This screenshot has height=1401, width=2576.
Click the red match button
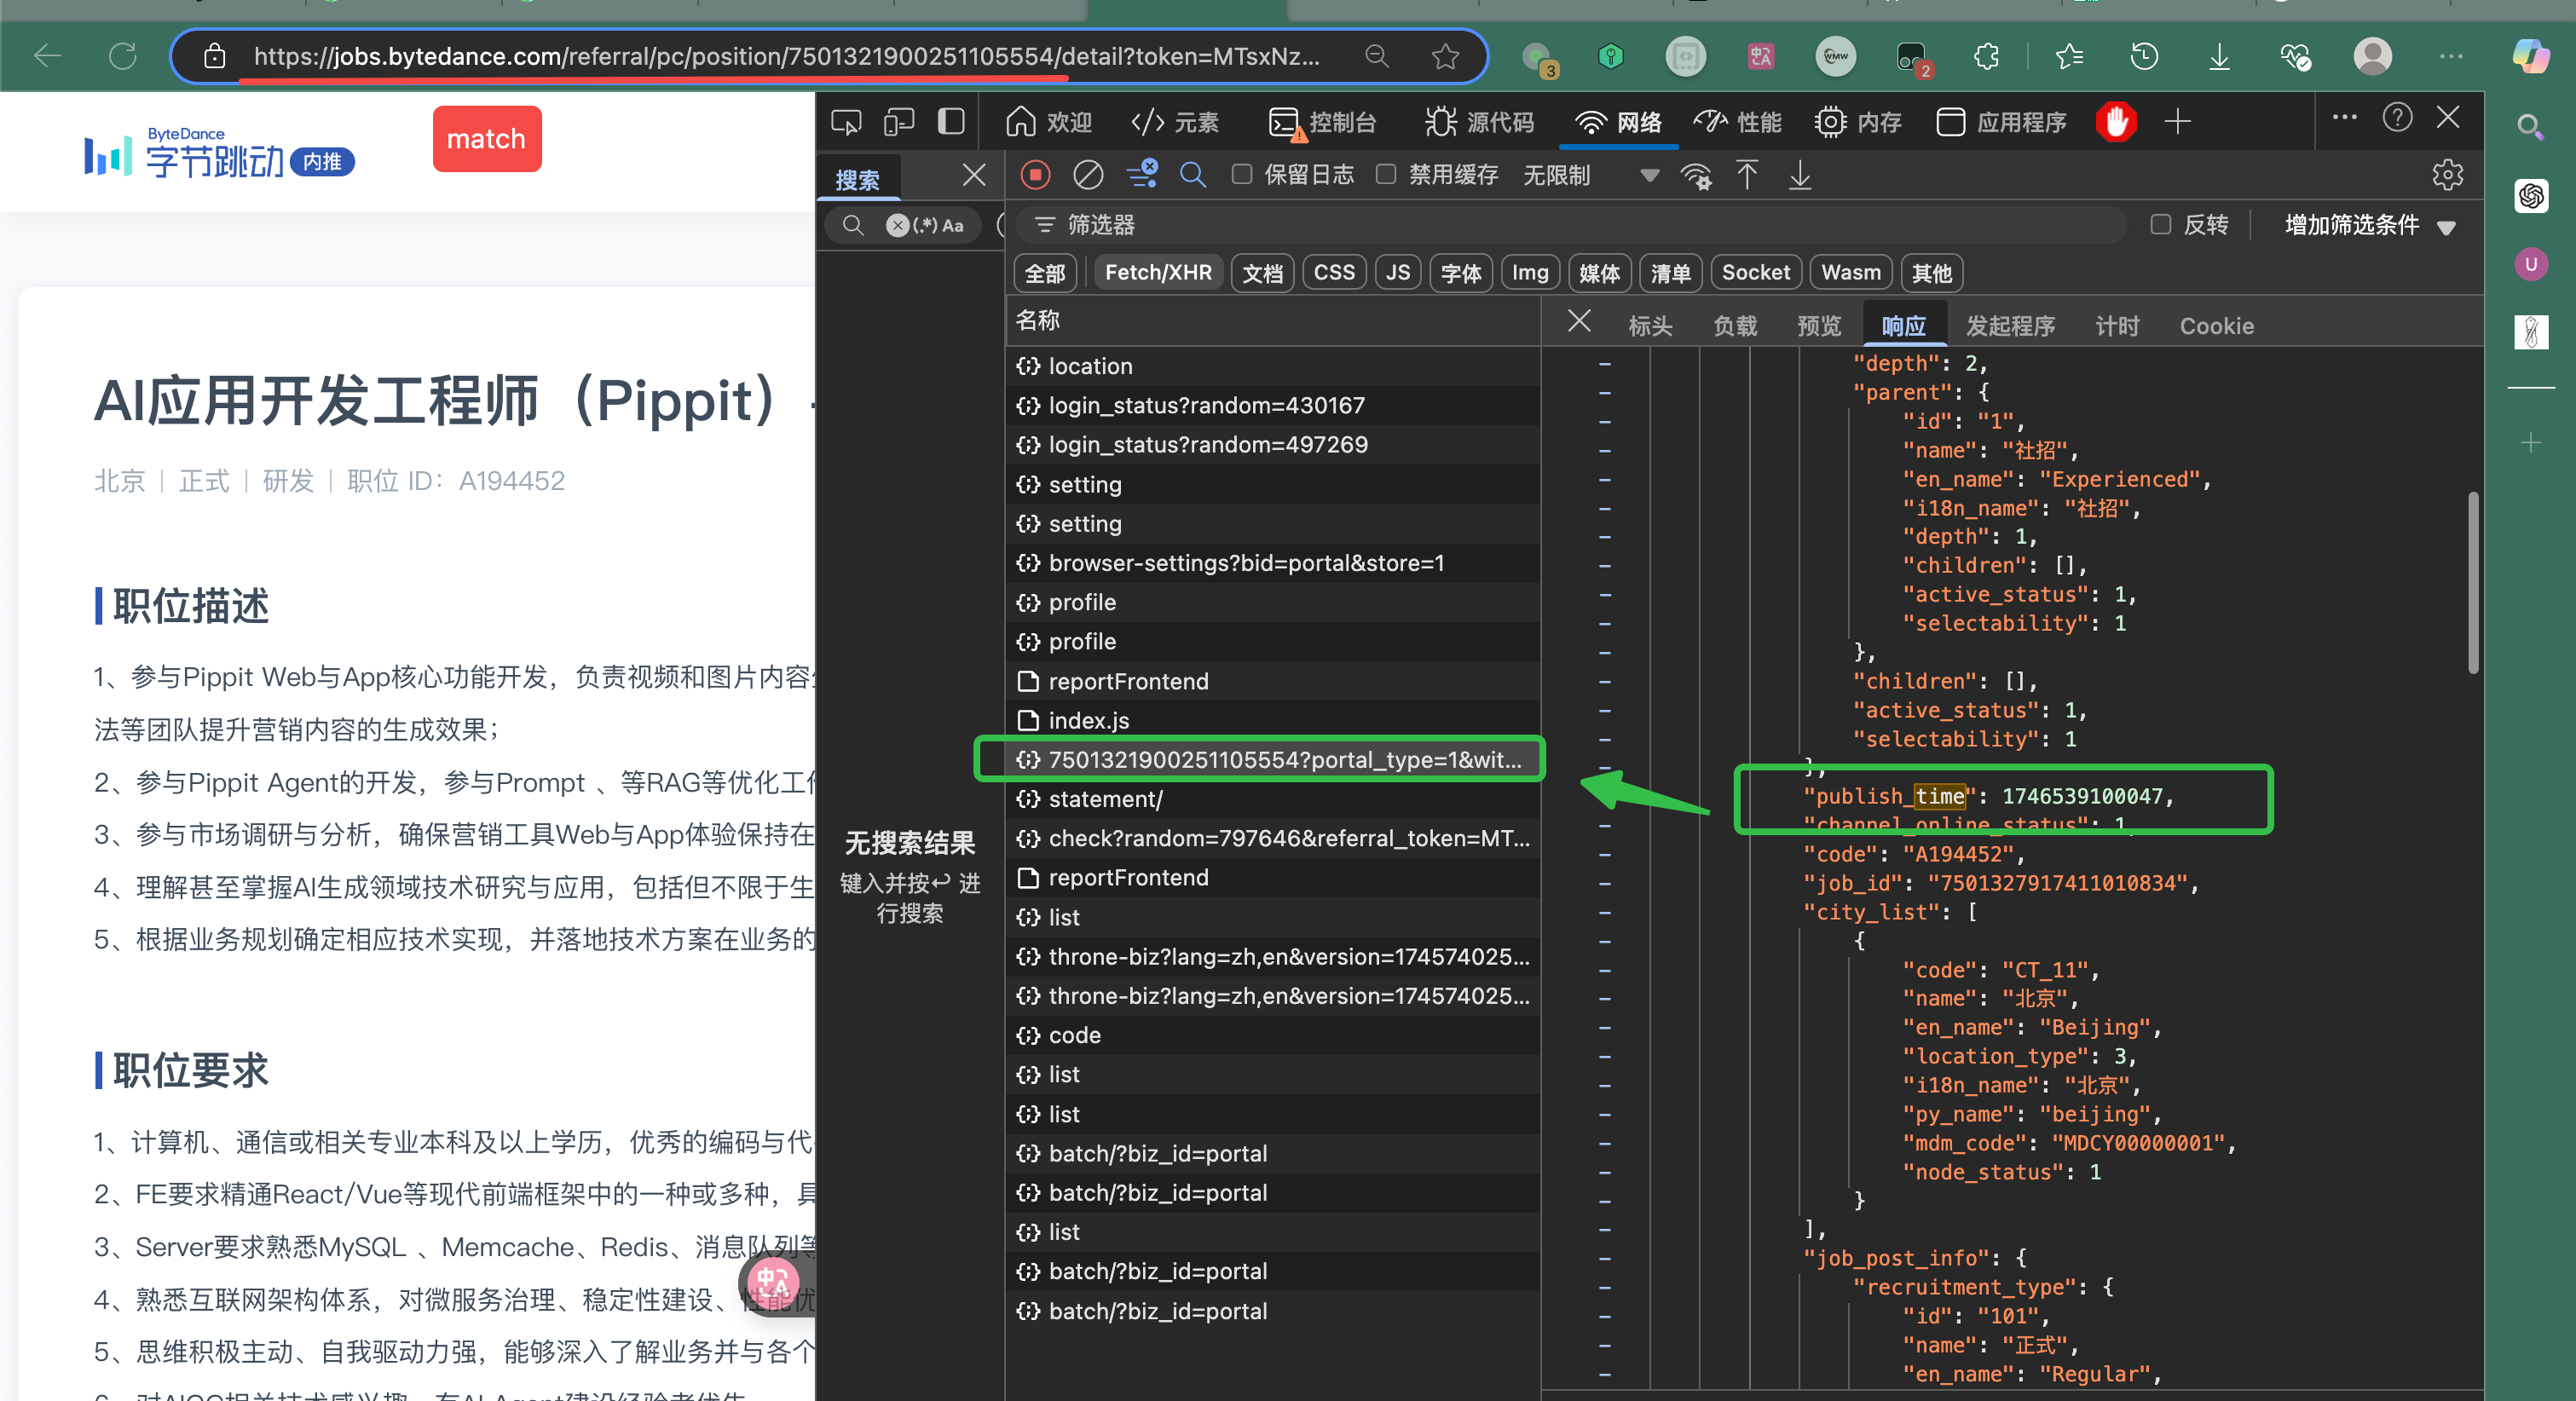486,139
